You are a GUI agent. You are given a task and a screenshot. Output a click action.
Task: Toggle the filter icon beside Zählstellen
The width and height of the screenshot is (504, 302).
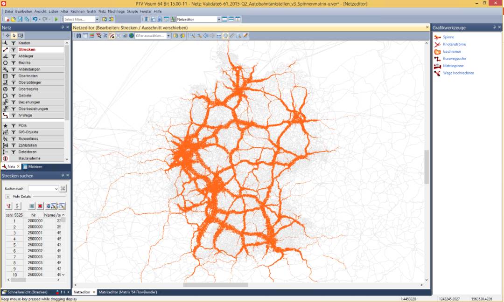tap(14, 145)
